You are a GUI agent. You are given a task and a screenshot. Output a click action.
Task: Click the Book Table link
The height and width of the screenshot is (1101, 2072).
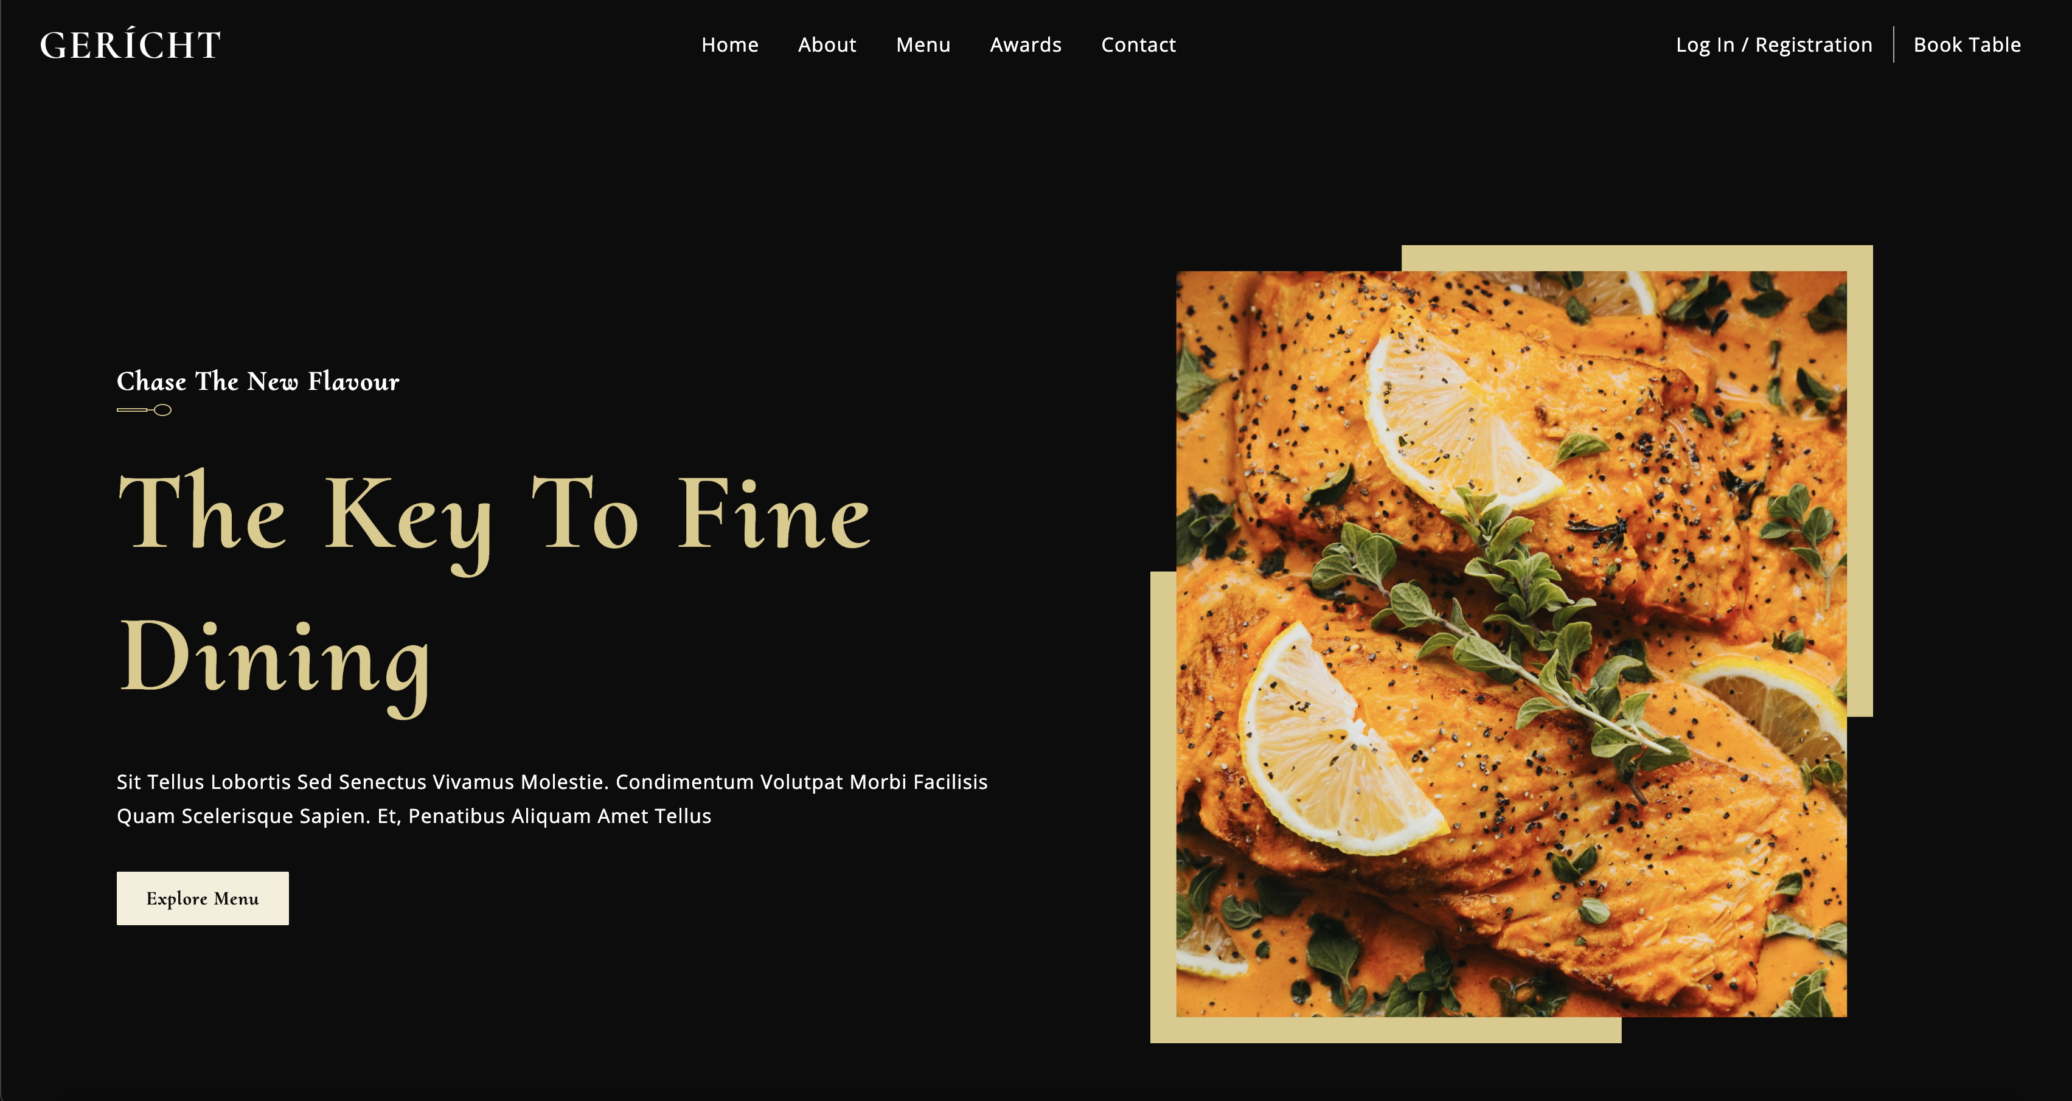(x=1967, y=45)
